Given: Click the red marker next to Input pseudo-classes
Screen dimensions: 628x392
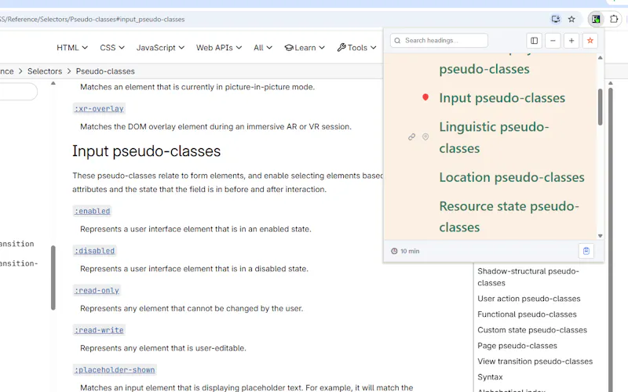Looking at the screenshot, I should [x=425, y=97].
